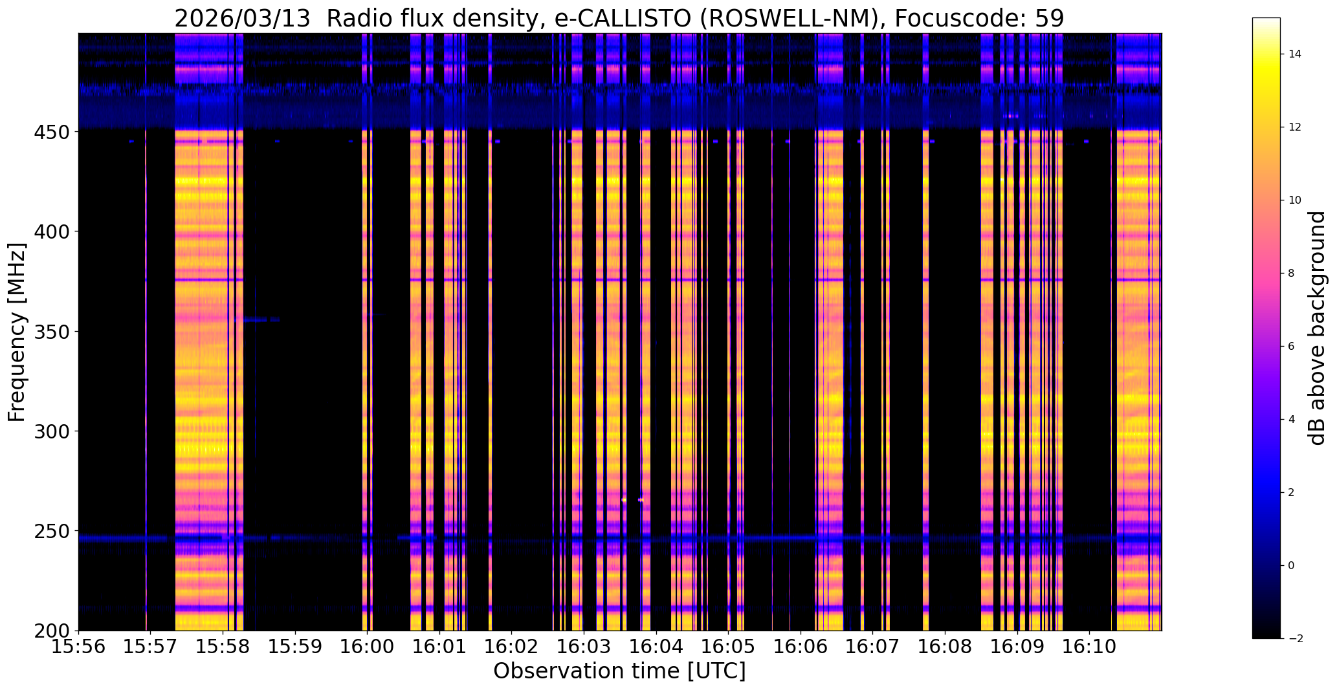
Task: Click the 16:04 time tick label
Action: coord(656,645)
